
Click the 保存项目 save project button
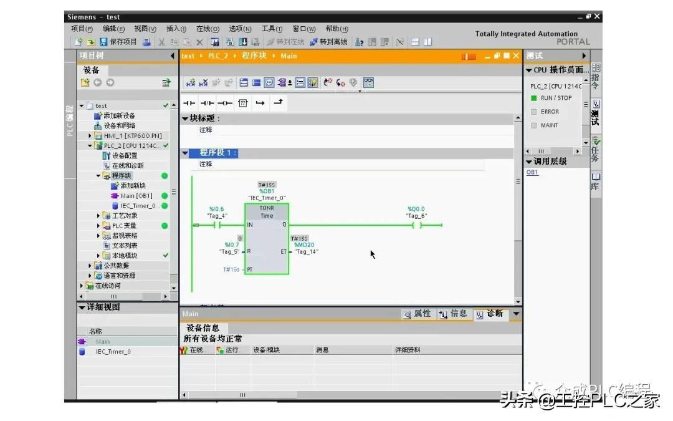(118, 42)
